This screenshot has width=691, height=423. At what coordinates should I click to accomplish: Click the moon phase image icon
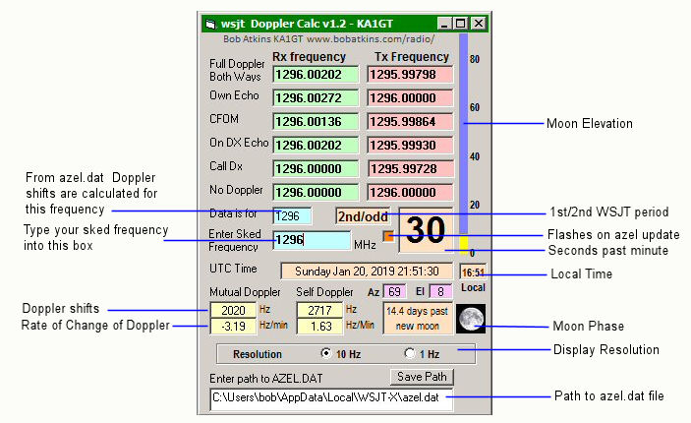coord(472,318)
